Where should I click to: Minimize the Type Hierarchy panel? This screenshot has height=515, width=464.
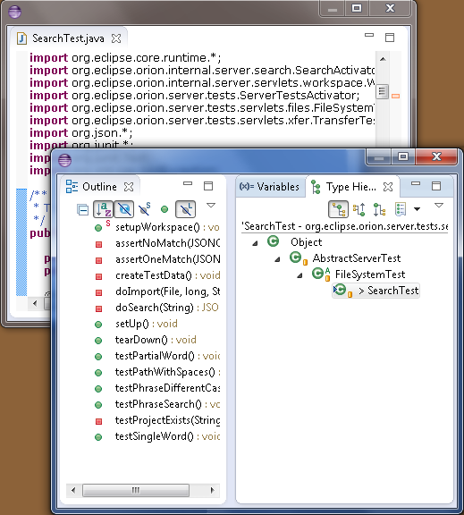(x=416, y=183)
